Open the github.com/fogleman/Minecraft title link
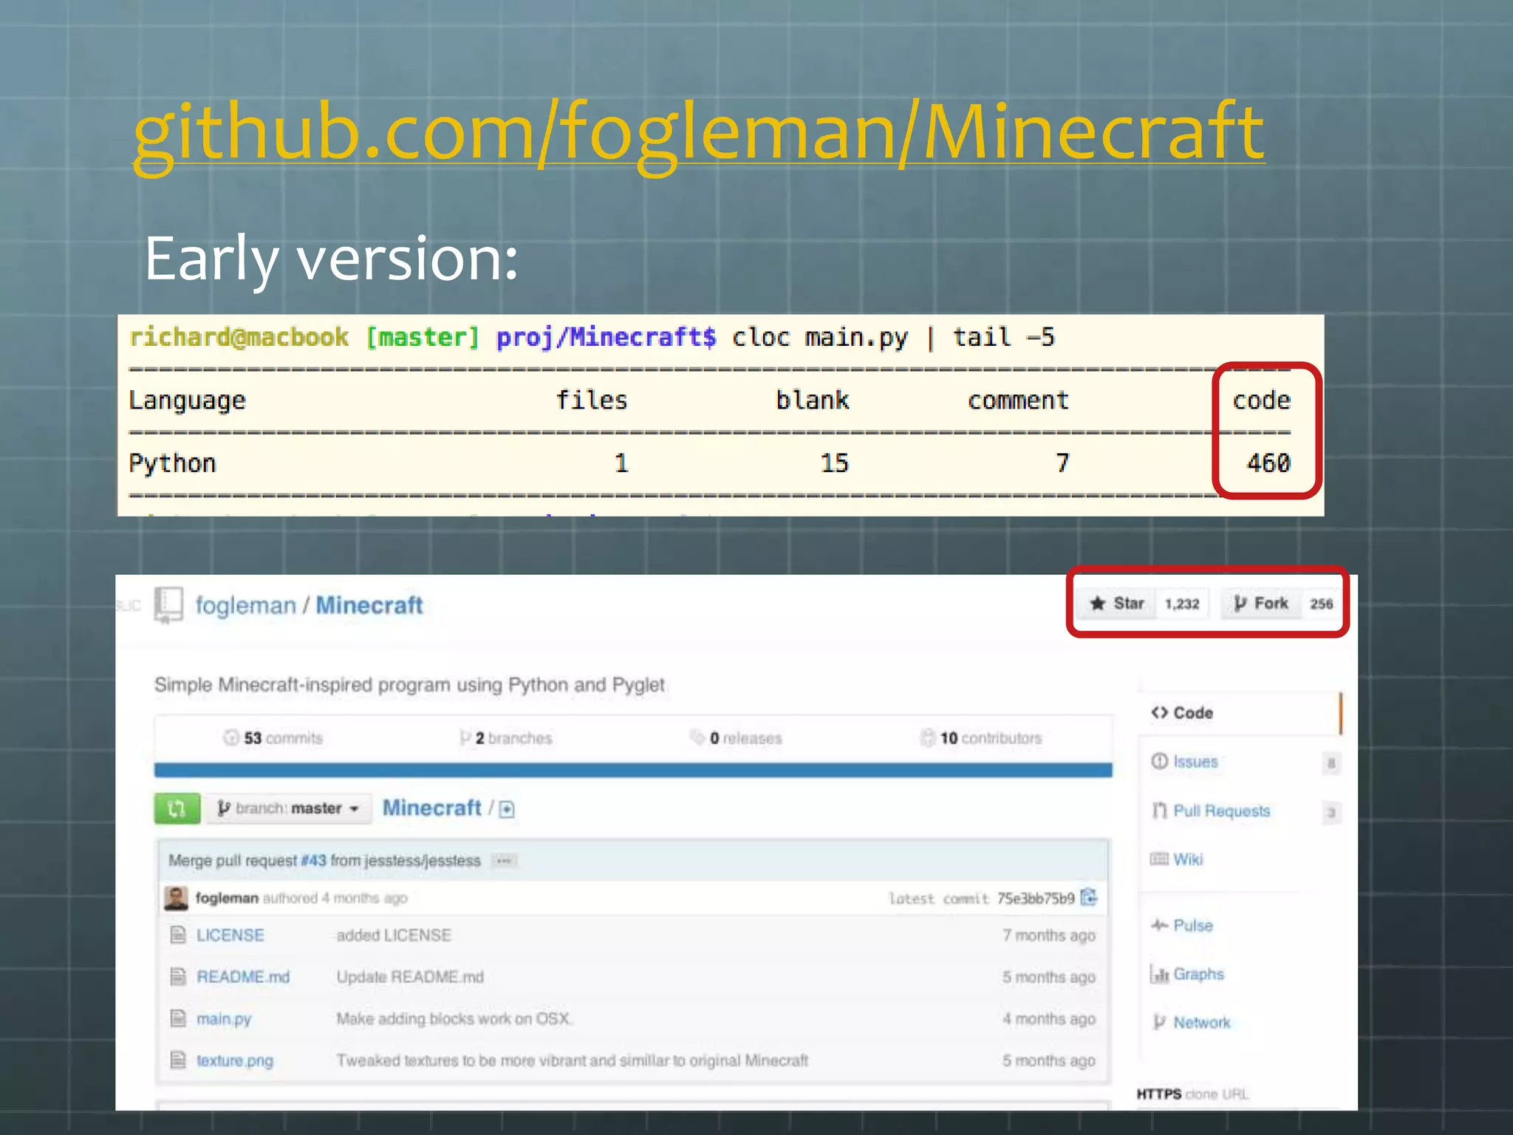This screenshot has height=1135, width=1513. (x=698, y=132)
